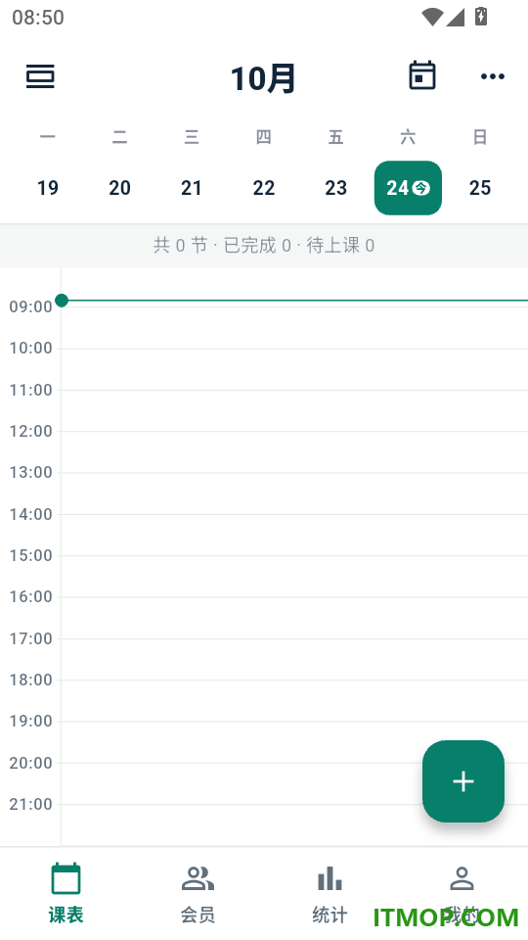Tap the 16:00 time label
This screenshot has width=528, height=940.
(31, 596)
